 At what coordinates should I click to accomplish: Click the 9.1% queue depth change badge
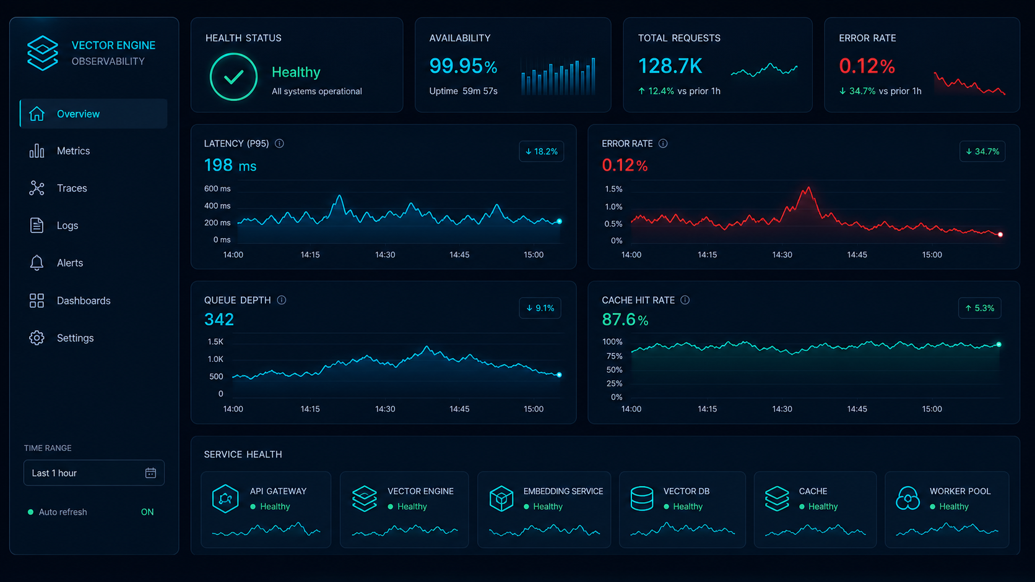coord(540,308)
